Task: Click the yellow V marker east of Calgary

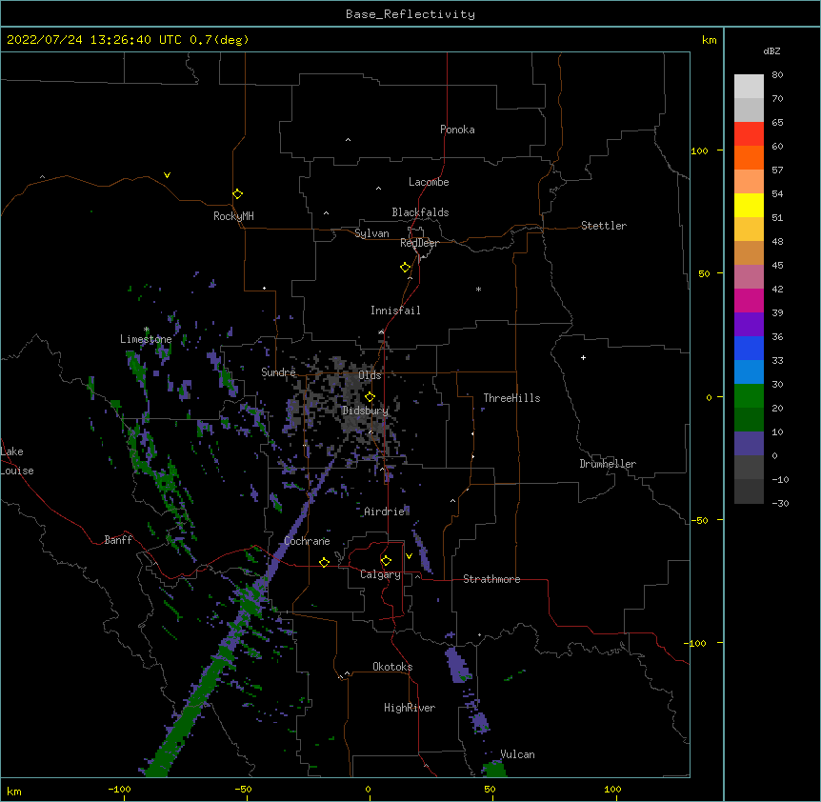Action: coord(409,556)
